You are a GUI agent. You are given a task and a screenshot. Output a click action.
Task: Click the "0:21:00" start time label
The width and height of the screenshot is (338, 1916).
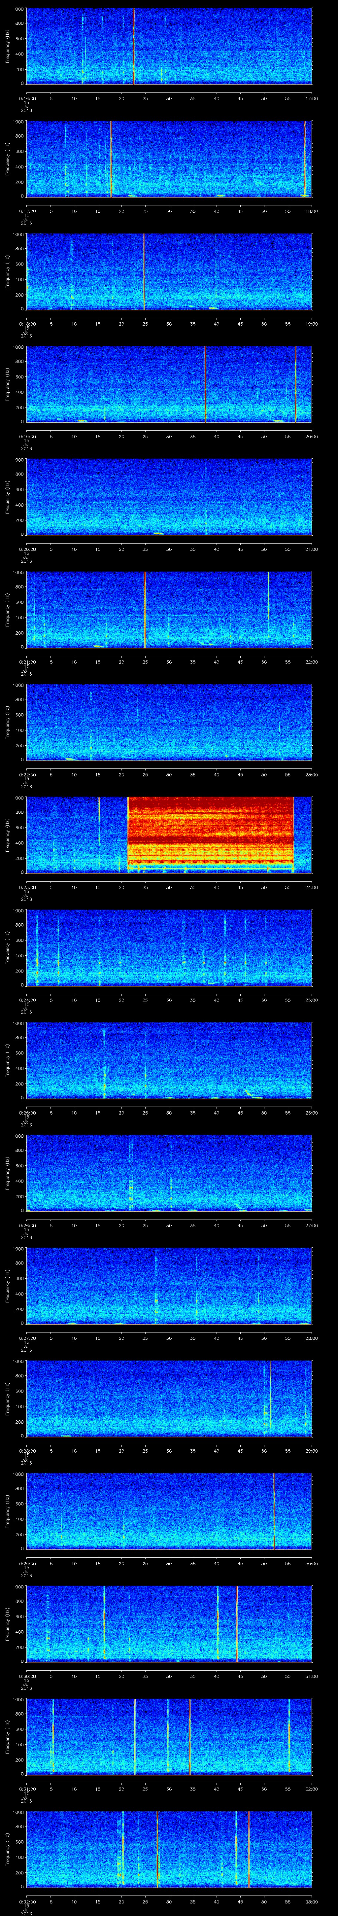pyautogui.click(x=27, y=662)
